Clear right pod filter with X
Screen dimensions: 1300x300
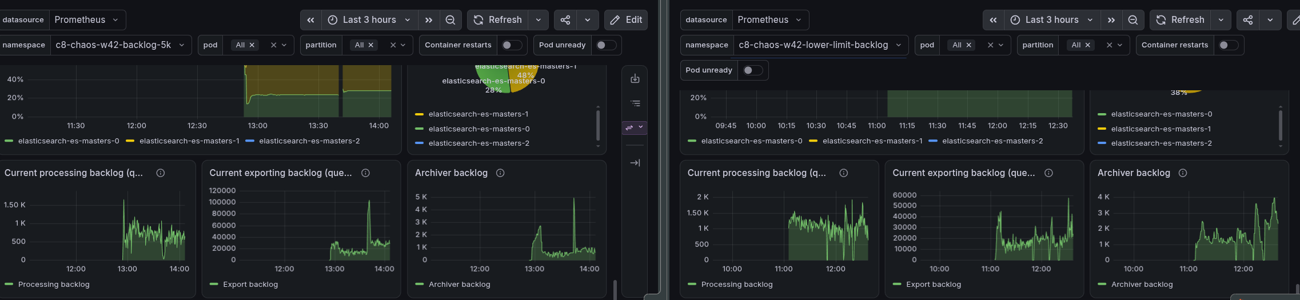click(990, 45)
